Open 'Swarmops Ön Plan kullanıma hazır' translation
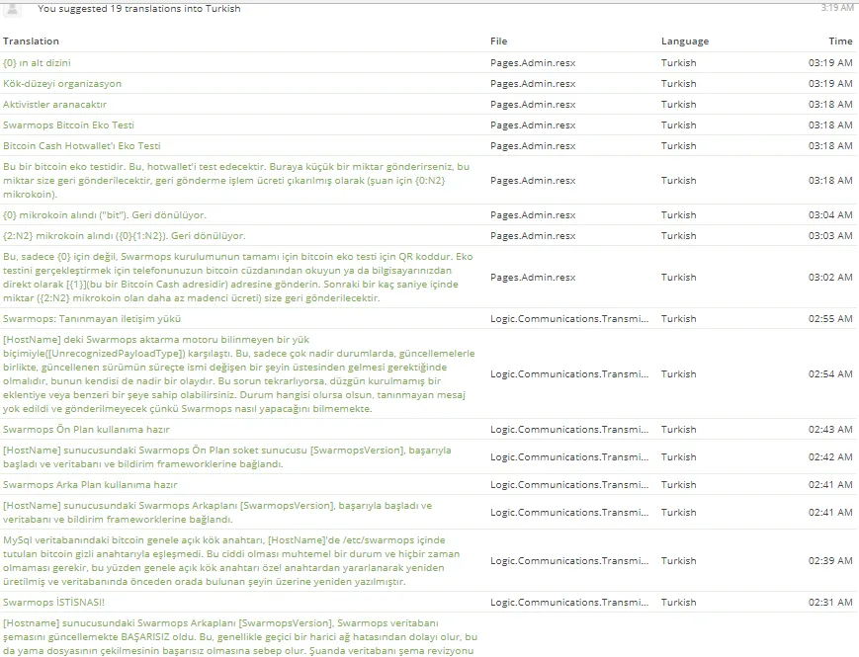This screenshot has height=657, width=859. click(x=86, y=429)
